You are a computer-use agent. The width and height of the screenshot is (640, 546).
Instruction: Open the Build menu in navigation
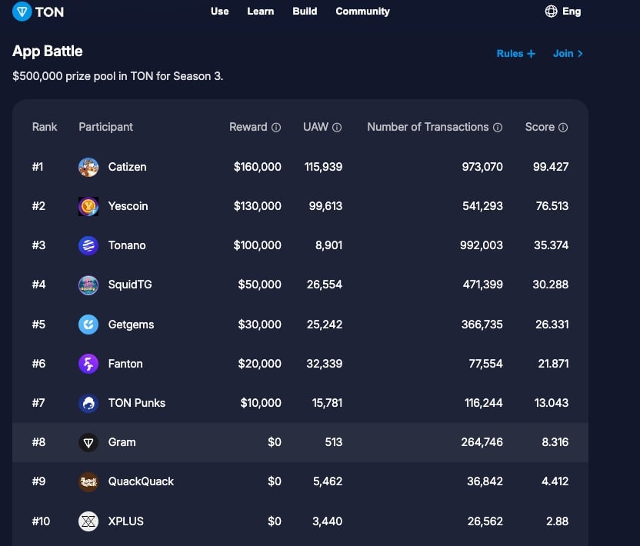[305, 12]
